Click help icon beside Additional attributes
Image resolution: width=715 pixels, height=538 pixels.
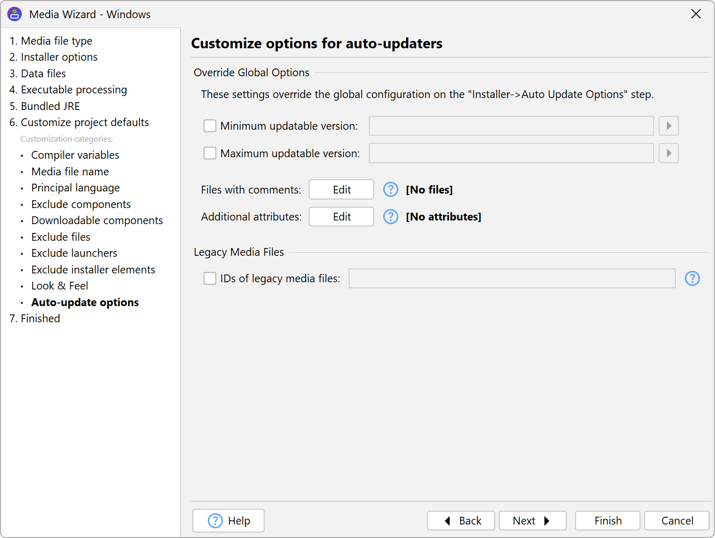tap(390, 217)
